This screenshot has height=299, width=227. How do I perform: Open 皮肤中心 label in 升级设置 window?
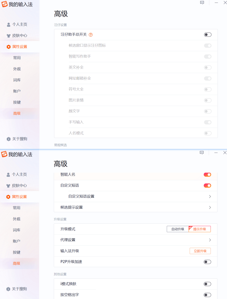tap(20, 186)
